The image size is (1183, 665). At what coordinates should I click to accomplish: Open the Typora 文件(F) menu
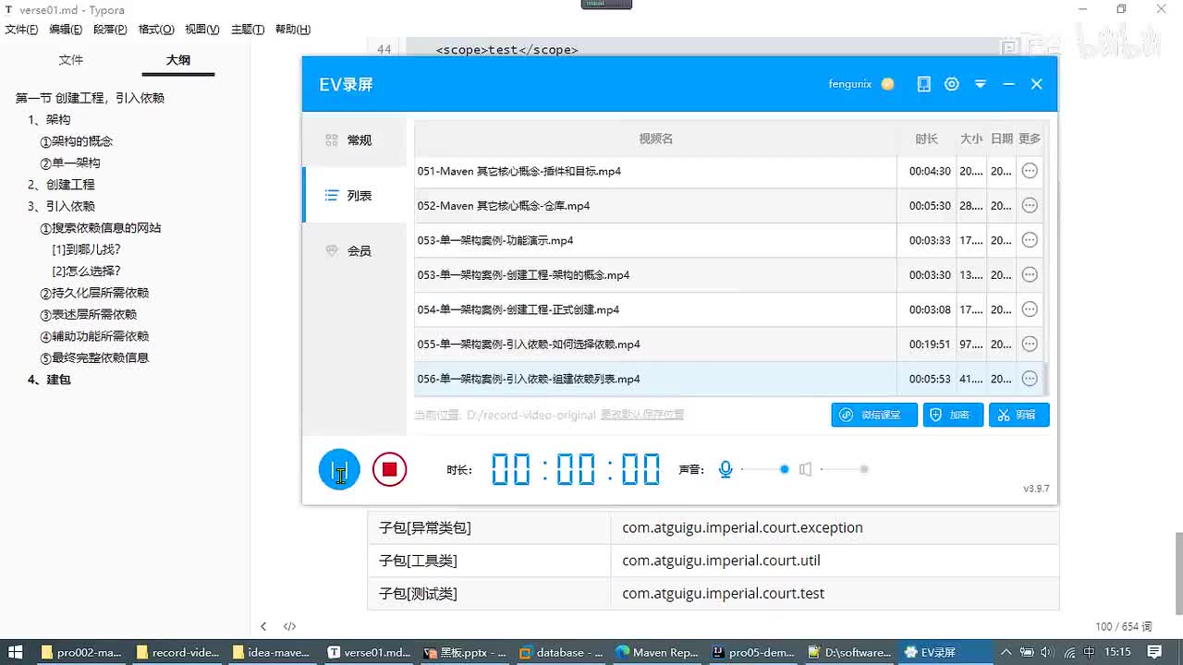pyautogui.click(x=21, y=30)
